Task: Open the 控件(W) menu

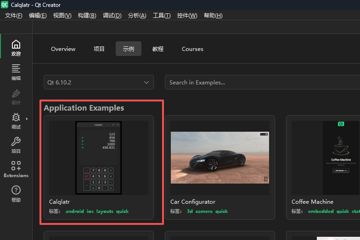Action: [187, 16]
